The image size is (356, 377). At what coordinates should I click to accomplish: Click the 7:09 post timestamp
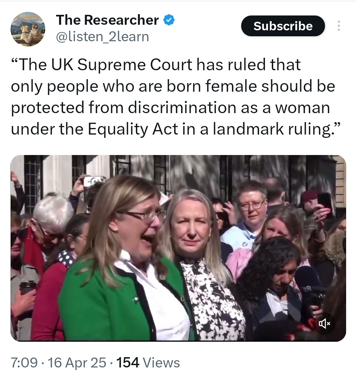(x=24, y=362)
